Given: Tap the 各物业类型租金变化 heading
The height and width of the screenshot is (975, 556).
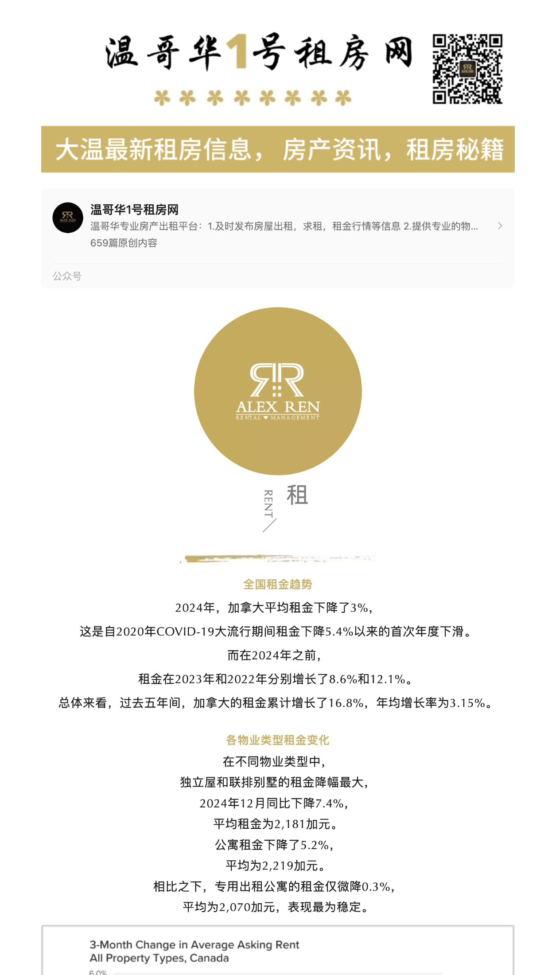Looking at the screenshot, I should click(278, 740).
